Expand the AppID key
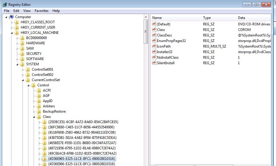 pyautogui.click(x=34, y=102)
